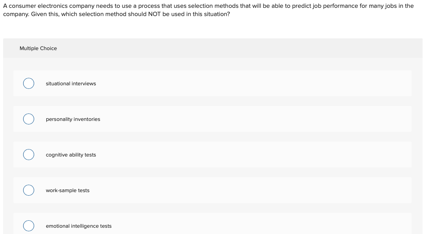Image resolution: width=423 pixels, height=234 pixels.
Task: Select the emotional intelligence tests radio button
Action: pos(28,226)
